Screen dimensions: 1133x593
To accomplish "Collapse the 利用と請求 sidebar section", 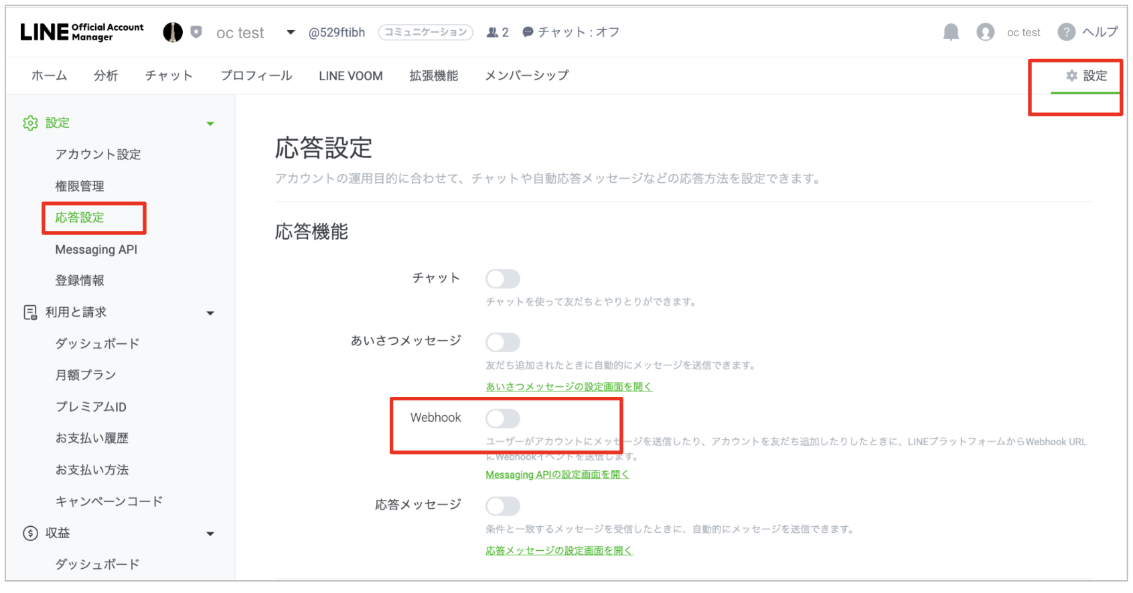I will coord(210,313).
